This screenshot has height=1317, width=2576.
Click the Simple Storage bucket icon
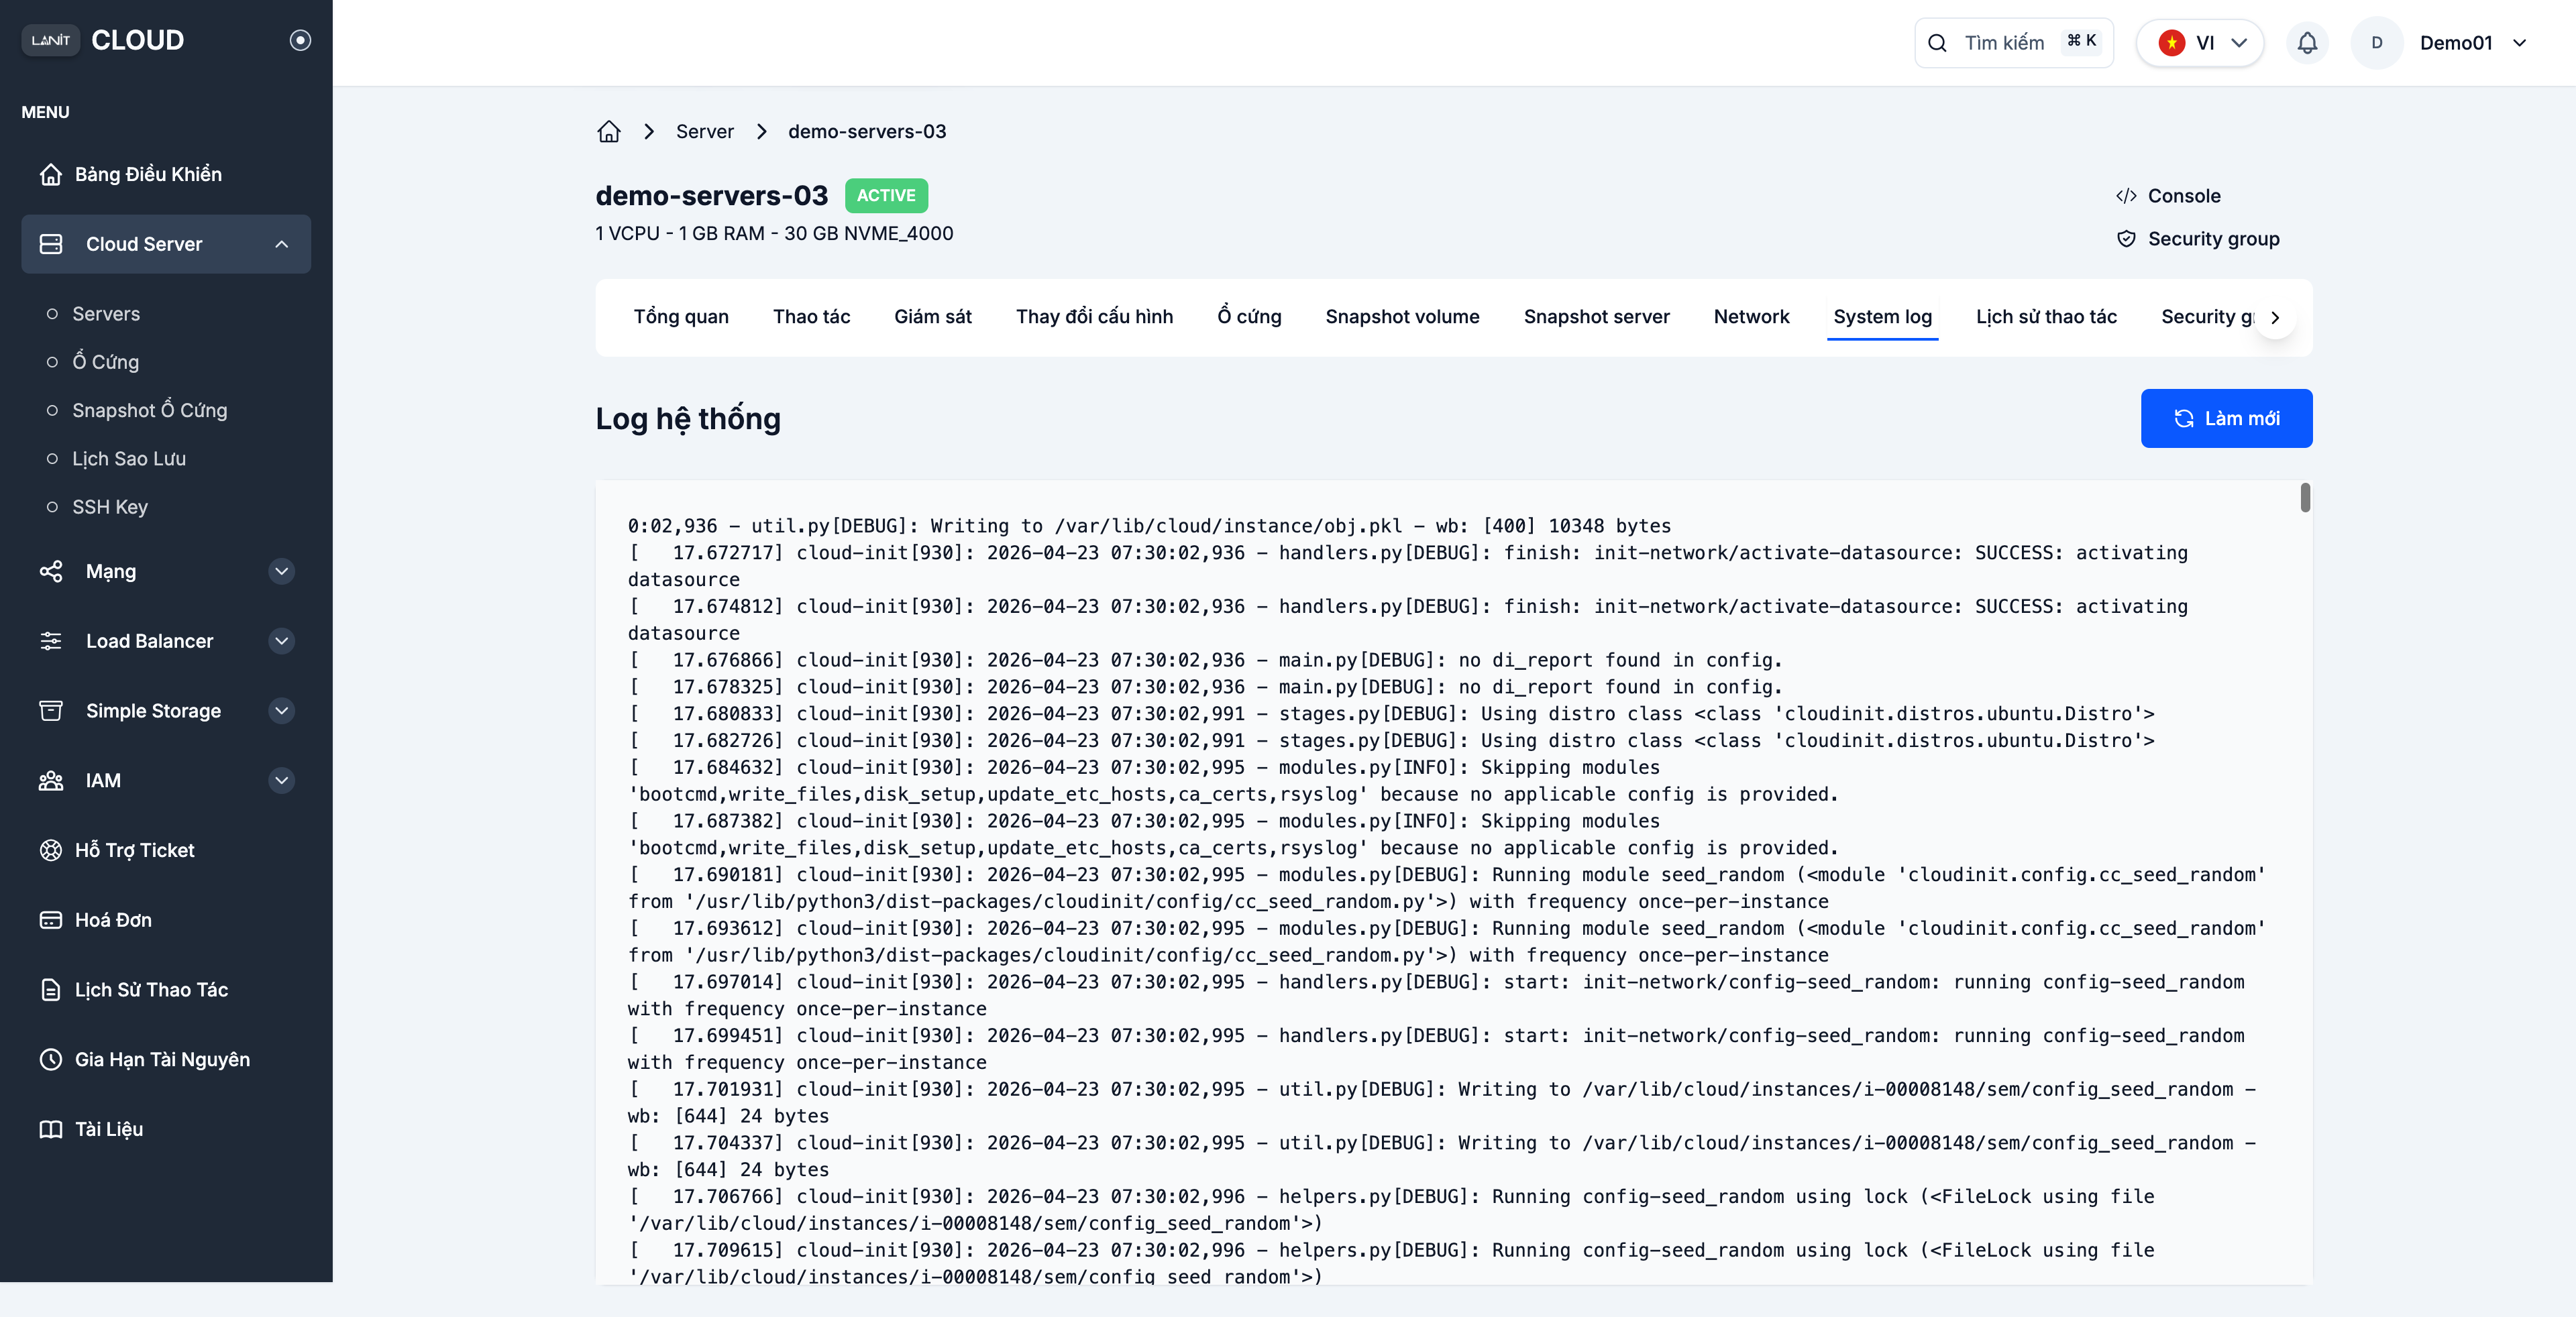tap(51, 710)
